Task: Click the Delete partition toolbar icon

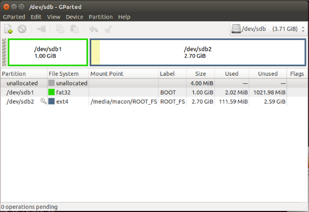Action: click(22, 29)
